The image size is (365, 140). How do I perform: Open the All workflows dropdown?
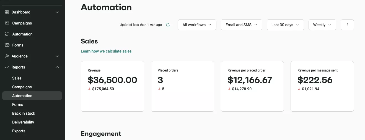pos(197,25)
